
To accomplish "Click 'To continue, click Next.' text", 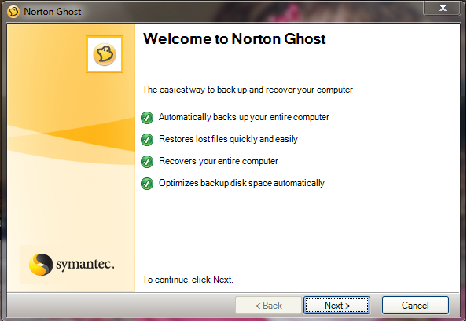I will 188,280.
